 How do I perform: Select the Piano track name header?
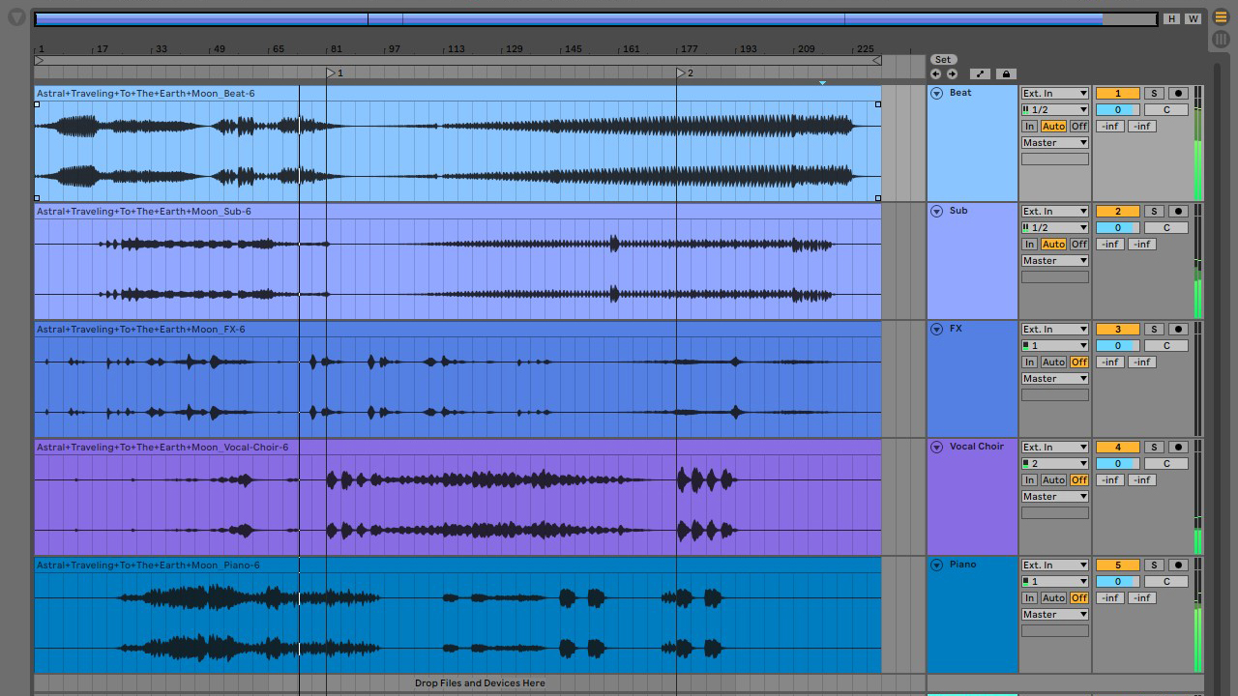[962, 565]
